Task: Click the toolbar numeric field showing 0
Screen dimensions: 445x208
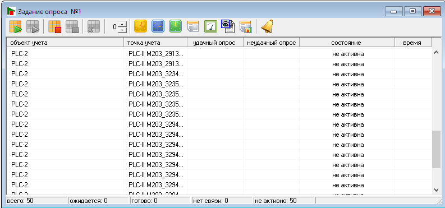Action: (x=114, y=27)
